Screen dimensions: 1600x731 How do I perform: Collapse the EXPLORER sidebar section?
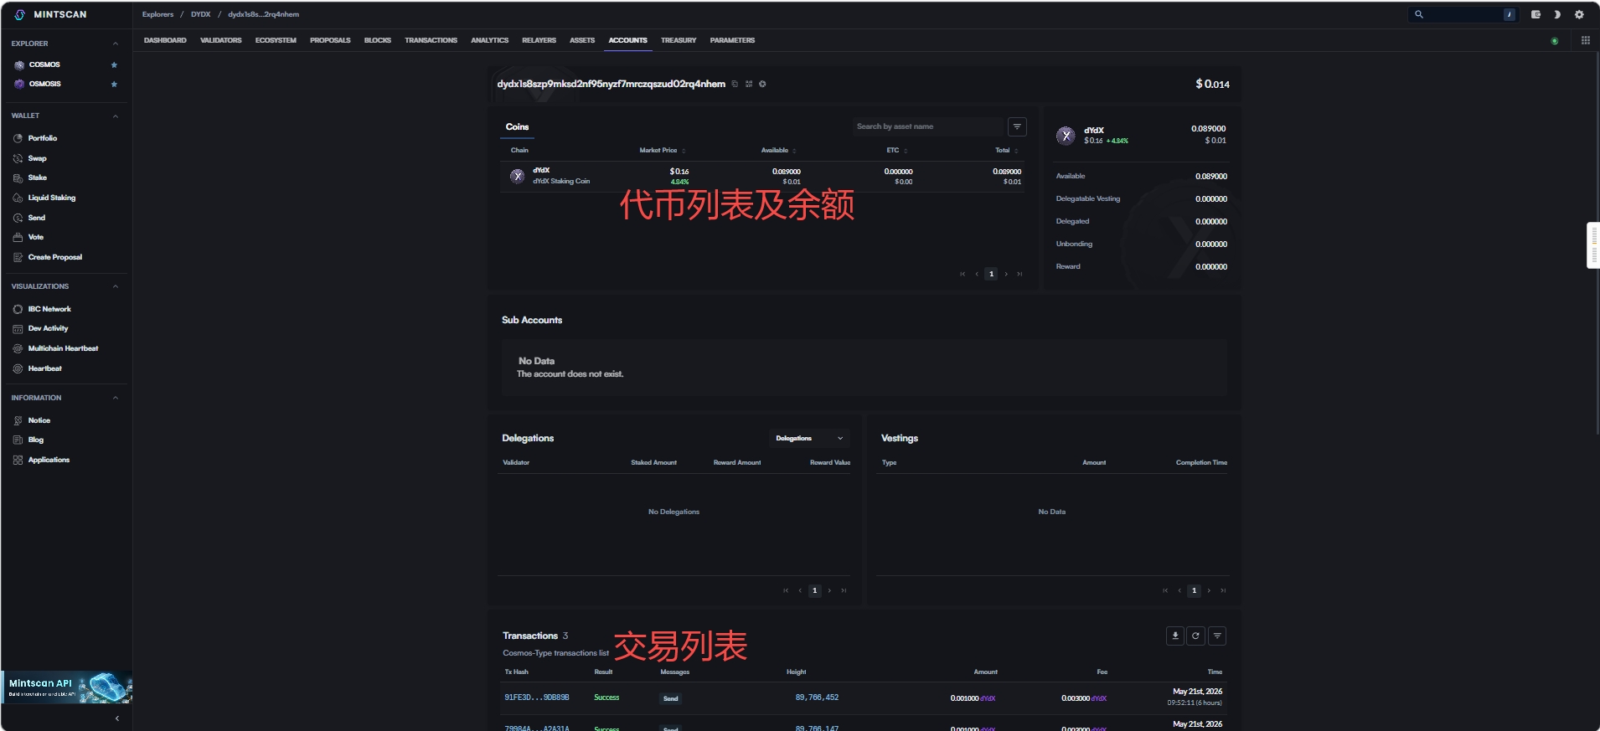(x=116, y=44)
